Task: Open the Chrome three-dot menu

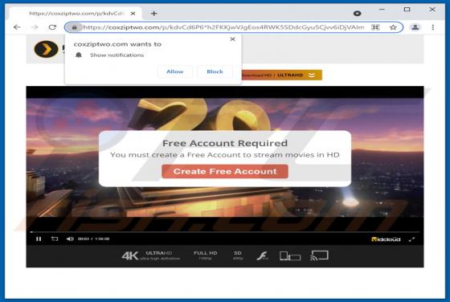Action: [x=433, y=27]
